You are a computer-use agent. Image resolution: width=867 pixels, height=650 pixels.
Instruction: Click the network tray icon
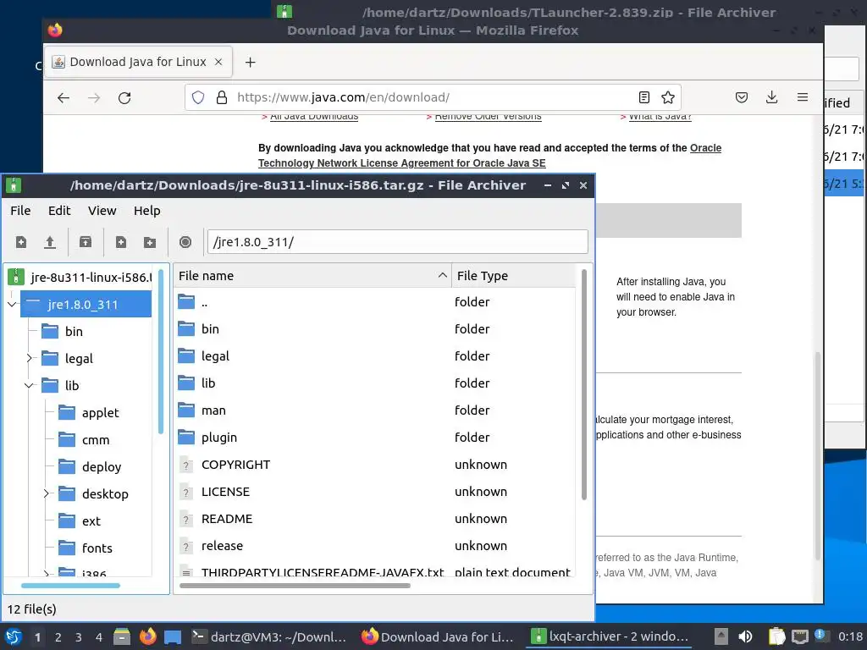click(799, 636)
